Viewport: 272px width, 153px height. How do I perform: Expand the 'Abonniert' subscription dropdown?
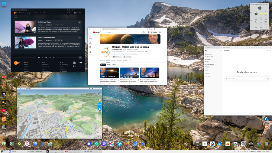point(117,57)
